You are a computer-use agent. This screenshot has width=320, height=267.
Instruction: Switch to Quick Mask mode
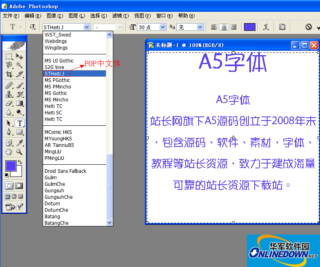tap(19, 185)
